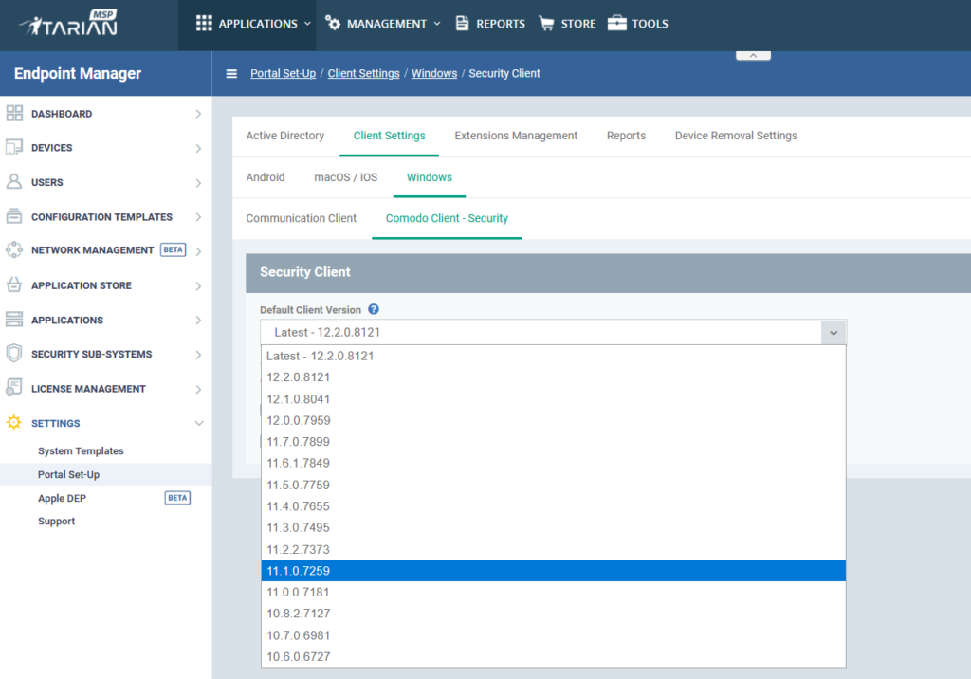Click the License Management certificate icon
The width and height of the screenshot is (971, 679).
pyautogui.click(x=14, y=388)
